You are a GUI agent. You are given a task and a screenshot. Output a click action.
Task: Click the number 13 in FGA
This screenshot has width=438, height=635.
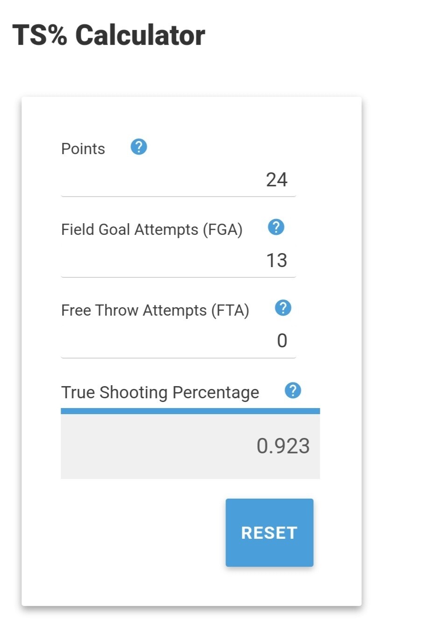(x=276, y=261)
